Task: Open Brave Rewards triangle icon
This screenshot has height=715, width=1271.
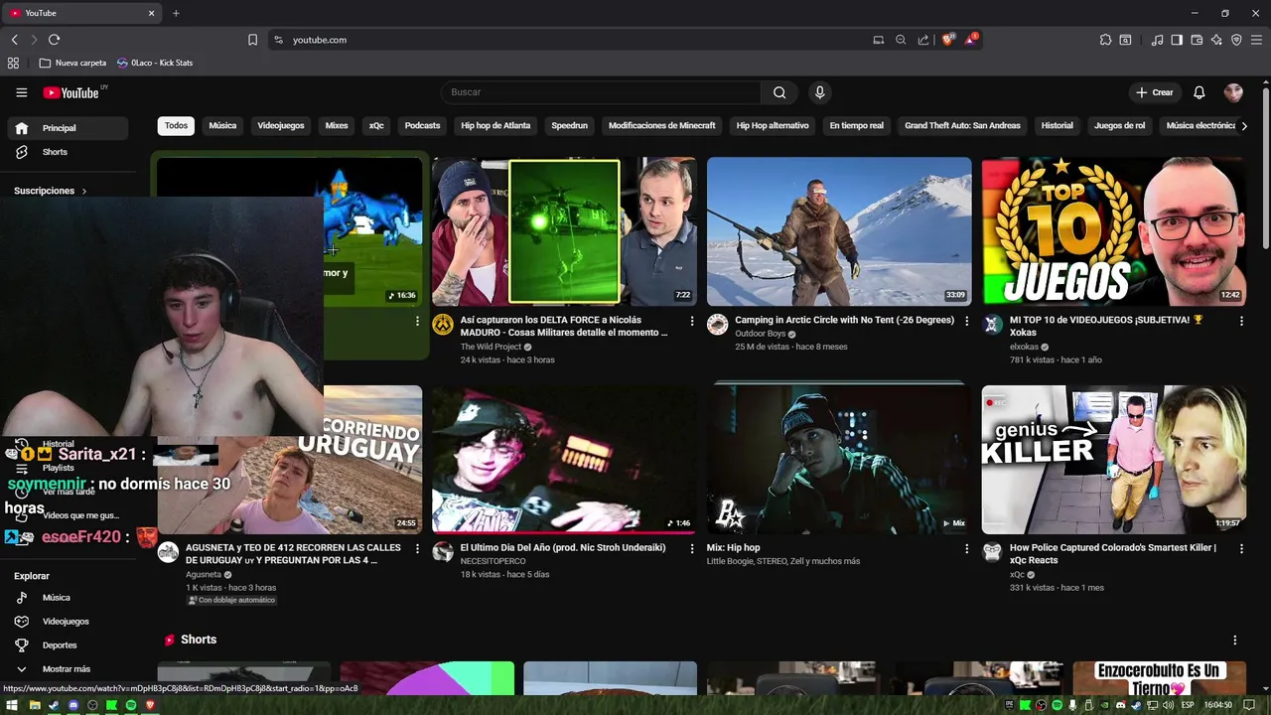Action: click(x=971, y=40)
